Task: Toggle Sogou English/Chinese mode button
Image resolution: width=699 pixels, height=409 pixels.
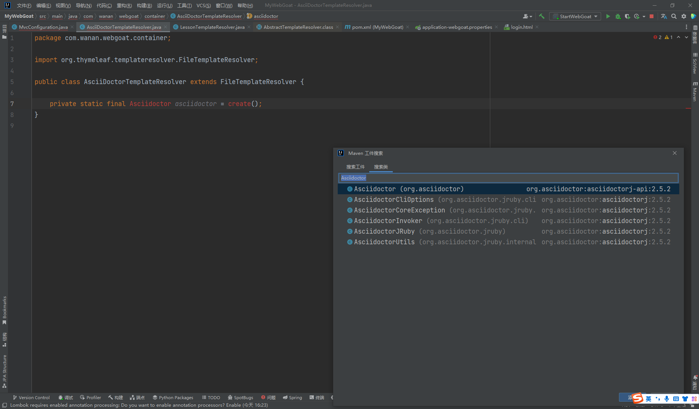Action: coord(649,398)
